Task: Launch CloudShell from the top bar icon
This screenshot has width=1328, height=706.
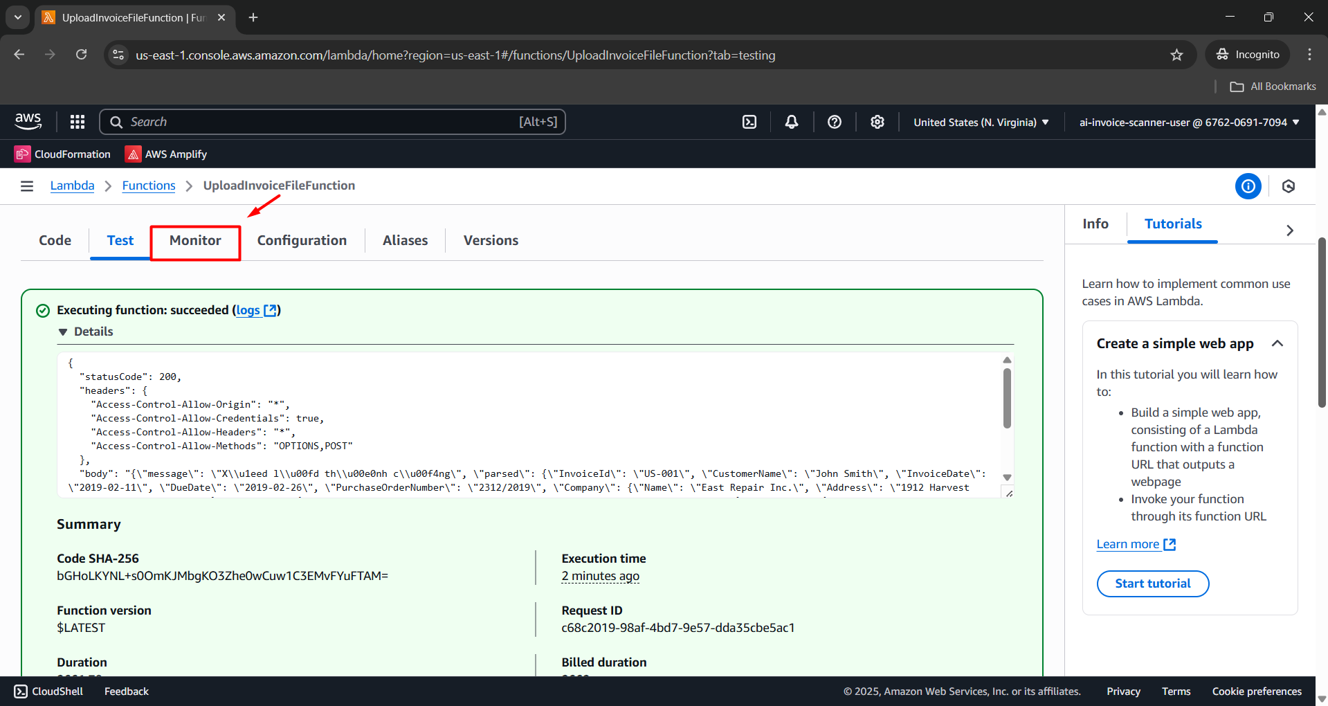Action: coord(749,122)
